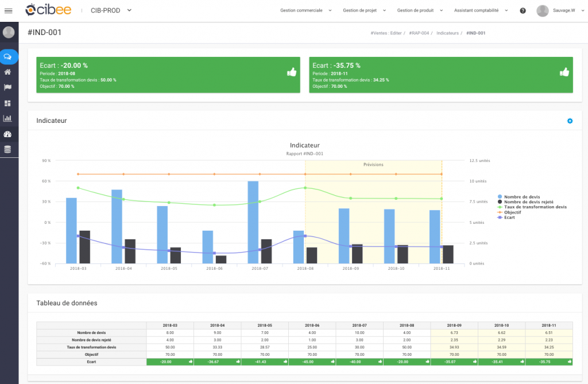Click the thumbs-up in the -45.00 Ecart cell
The height and width of the screenshot is (384, 588).
[332, 362]
